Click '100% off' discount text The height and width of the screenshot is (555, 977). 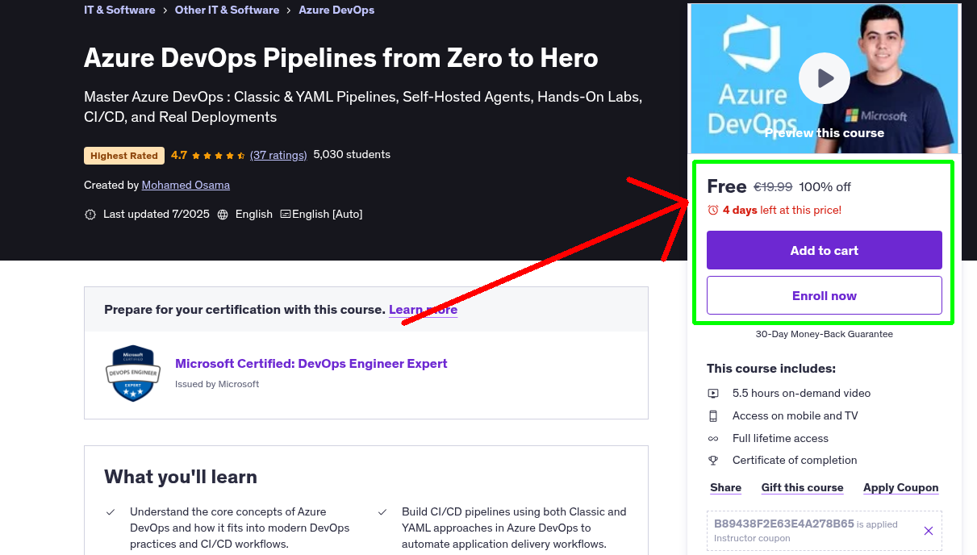pyautogui.click(x=825, y=187)
